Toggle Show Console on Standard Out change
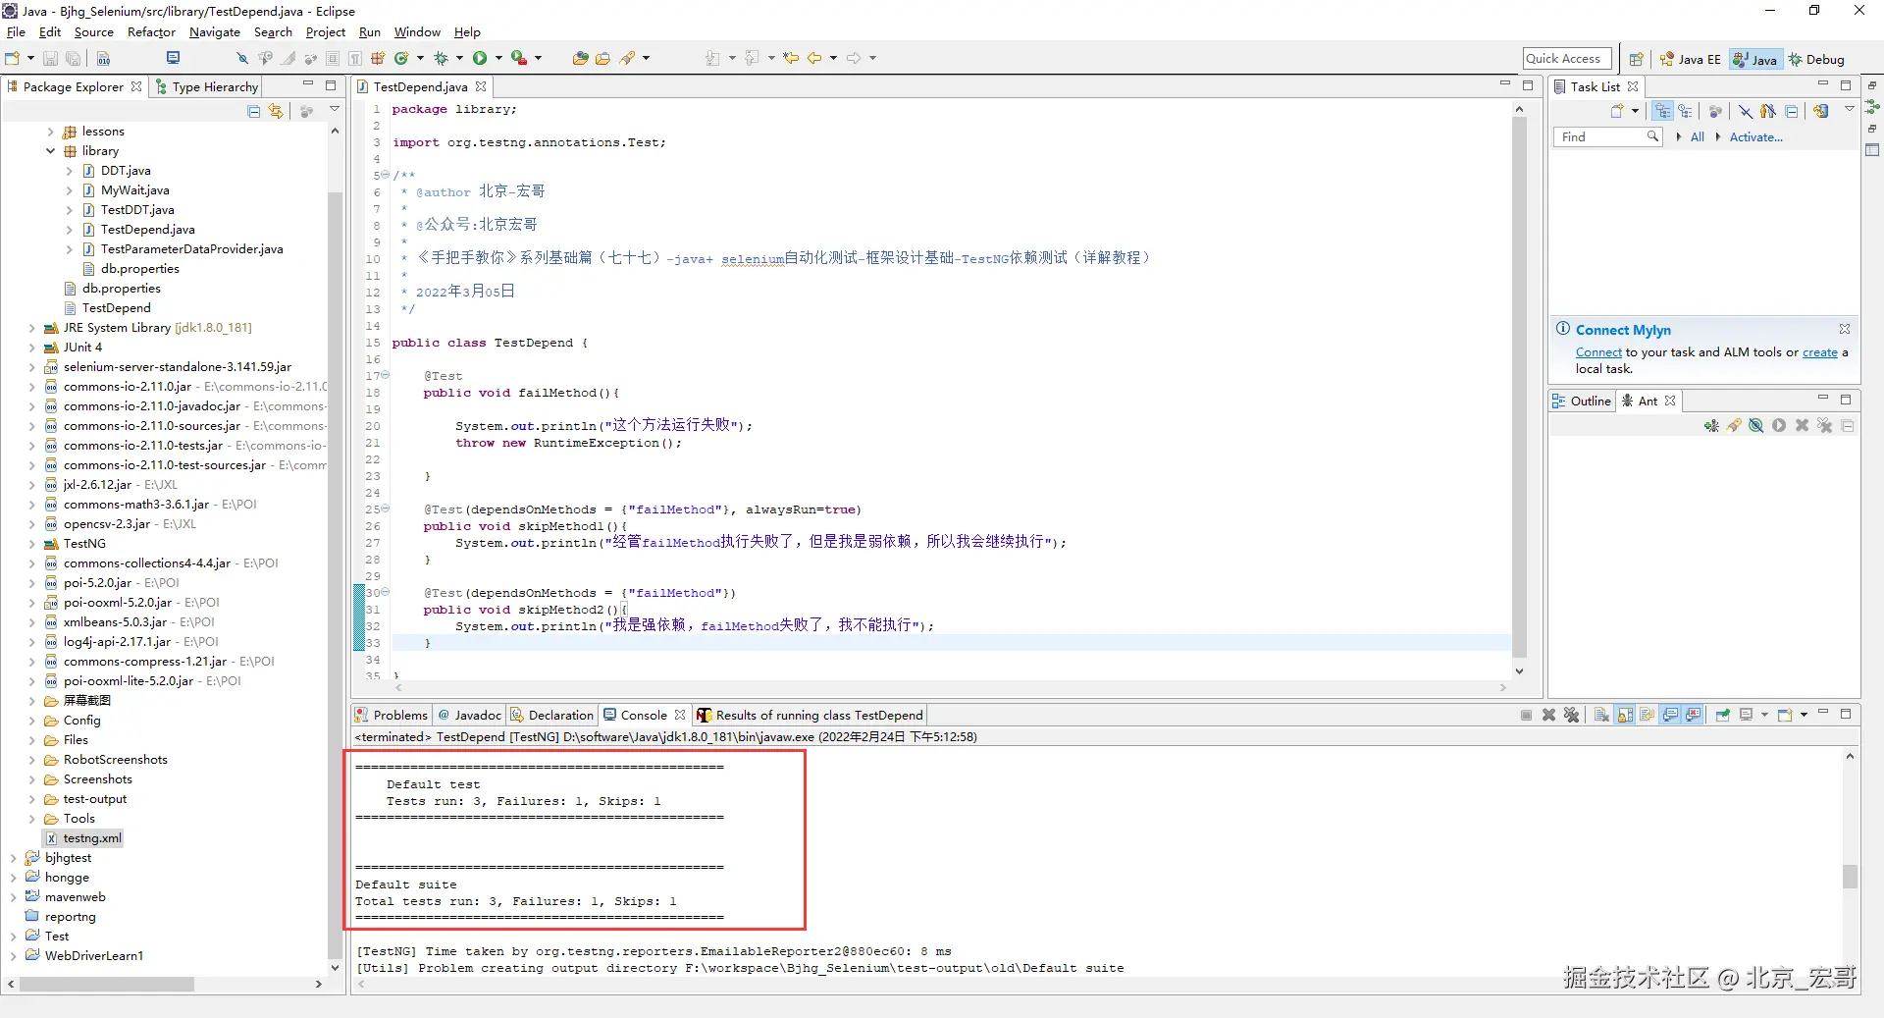 [1670, 715]
